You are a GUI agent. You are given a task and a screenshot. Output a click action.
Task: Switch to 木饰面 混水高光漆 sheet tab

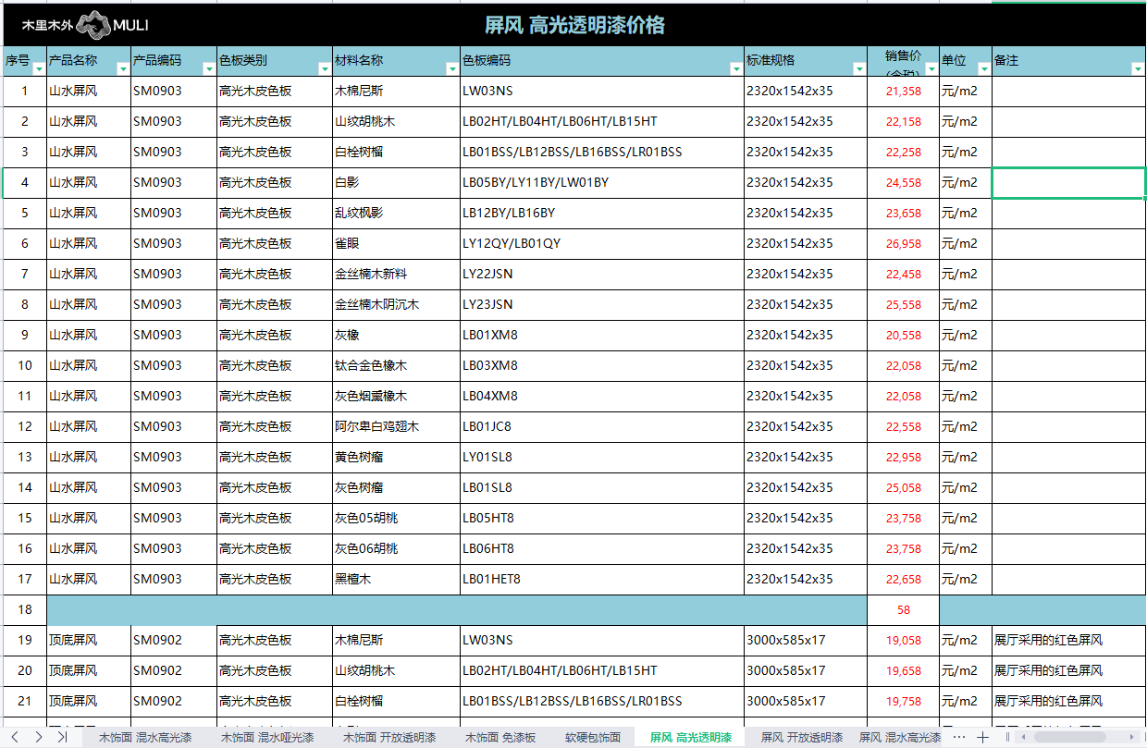tap(145, 737)
